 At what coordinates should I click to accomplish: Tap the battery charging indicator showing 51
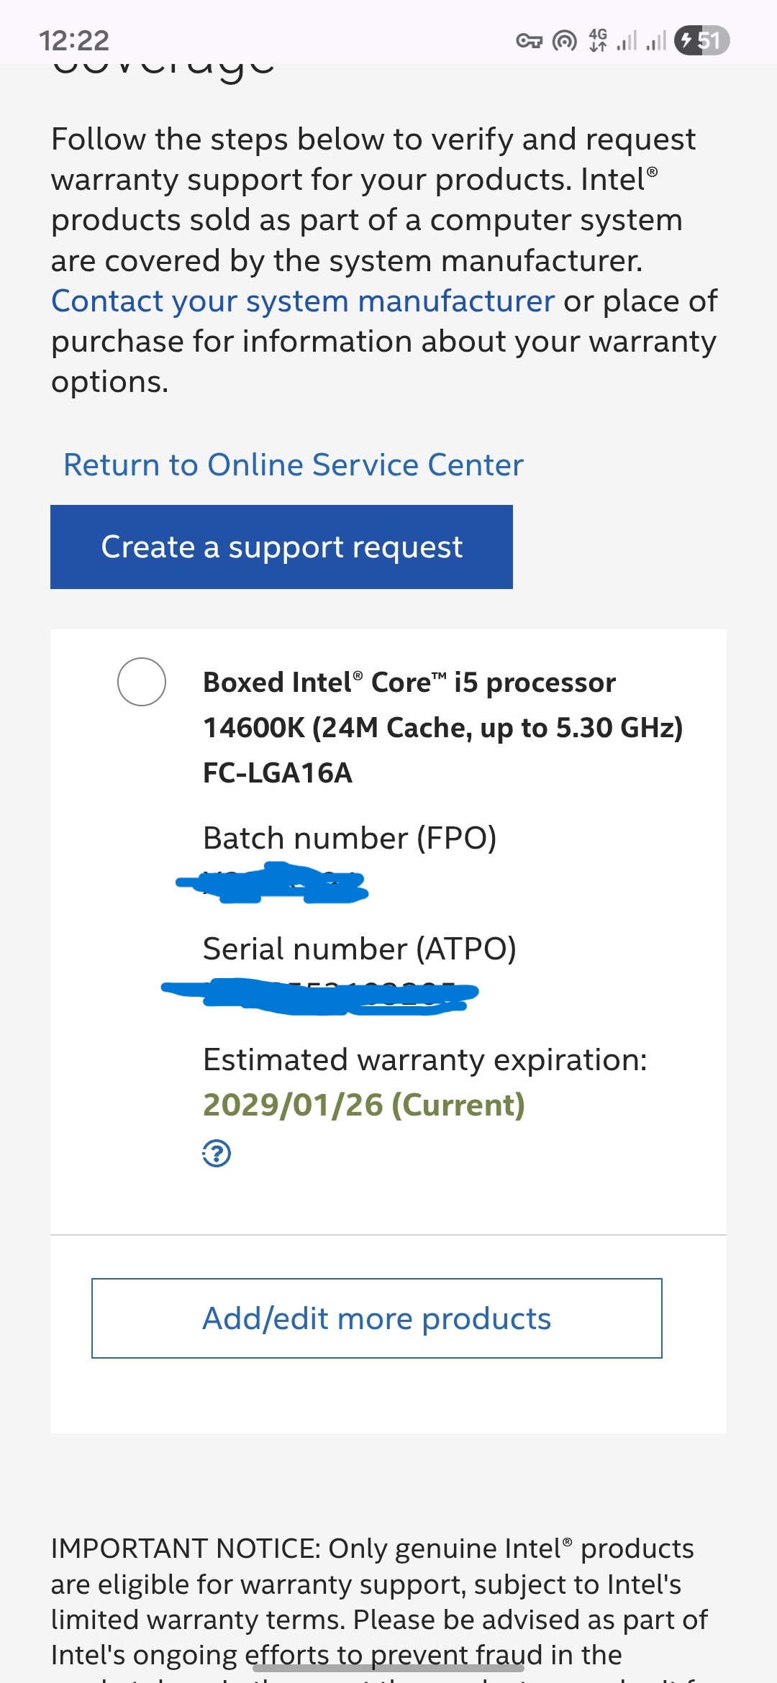[x=701, y=40]
